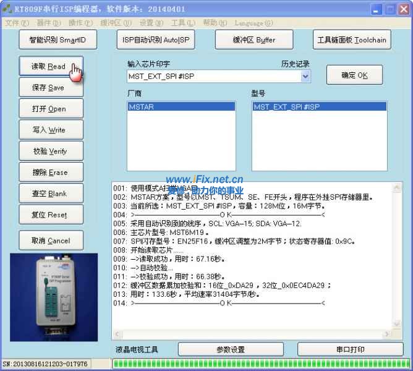
Task: Click the 取消 Cancel button
Action: click(50, 241)
